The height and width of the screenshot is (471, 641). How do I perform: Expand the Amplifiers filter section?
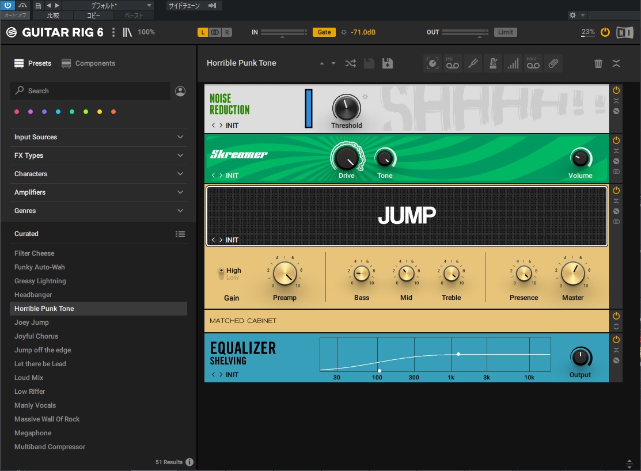[98, 192]
